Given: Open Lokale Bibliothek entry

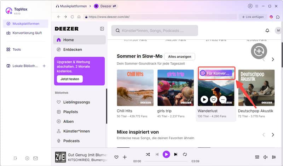Looking at the screenshot, I should pos(22,66).
